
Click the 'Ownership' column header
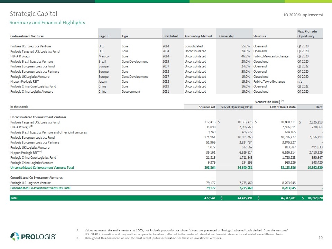227,36
